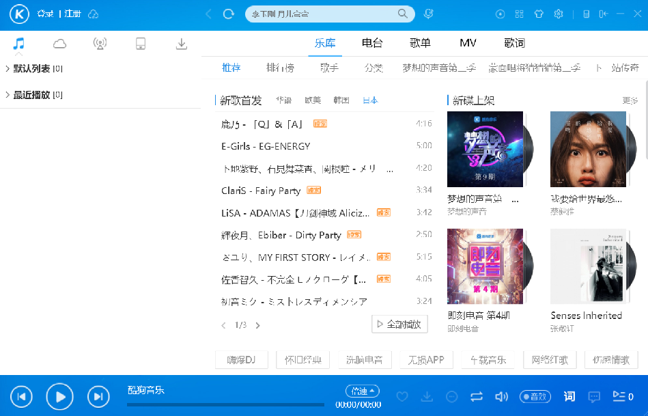This screenshot has width=648, height=416.
Task: Open the cloud music sidebar tab
Action: (59, 44)
